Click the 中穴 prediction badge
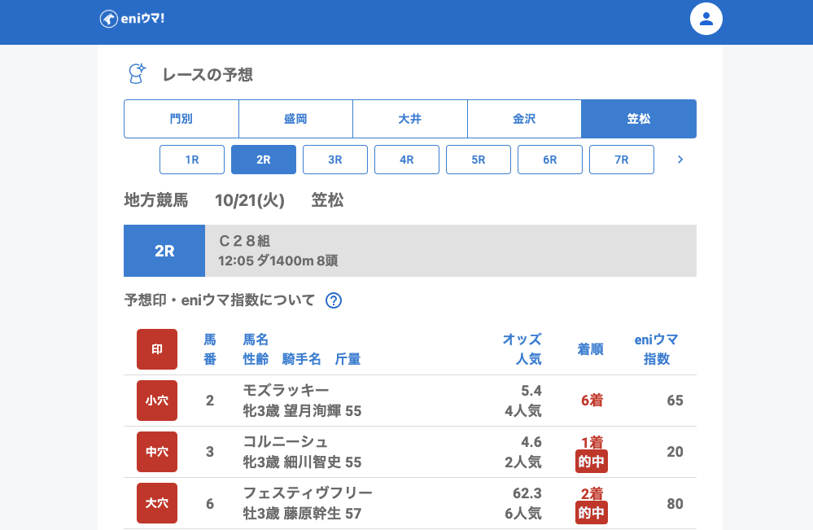The height and width of the screenshot is (530, 813). [157, 452]
